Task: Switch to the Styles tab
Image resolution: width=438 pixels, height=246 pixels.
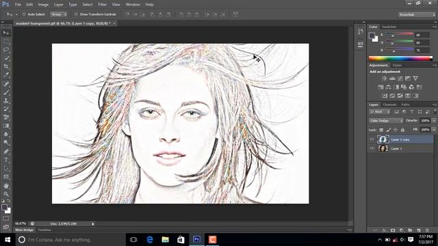Action: 397,66
